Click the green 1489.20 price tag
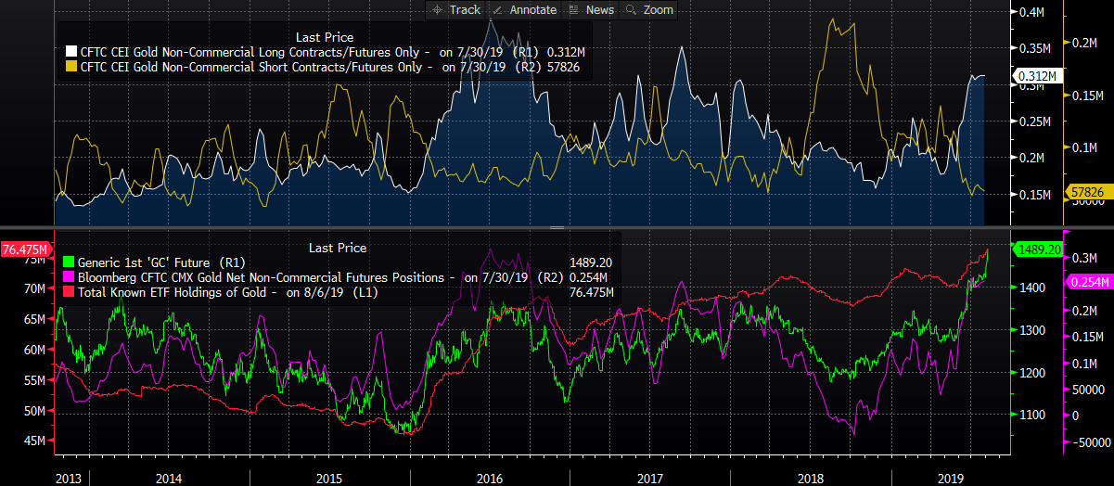 1038,249
